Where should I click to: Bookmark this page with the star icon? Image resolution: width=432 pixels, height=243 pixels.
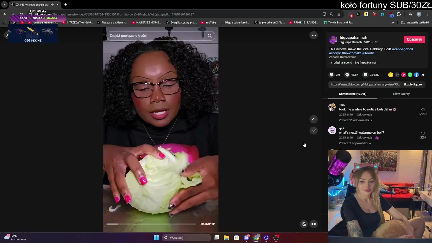click(x=339, y=14)
